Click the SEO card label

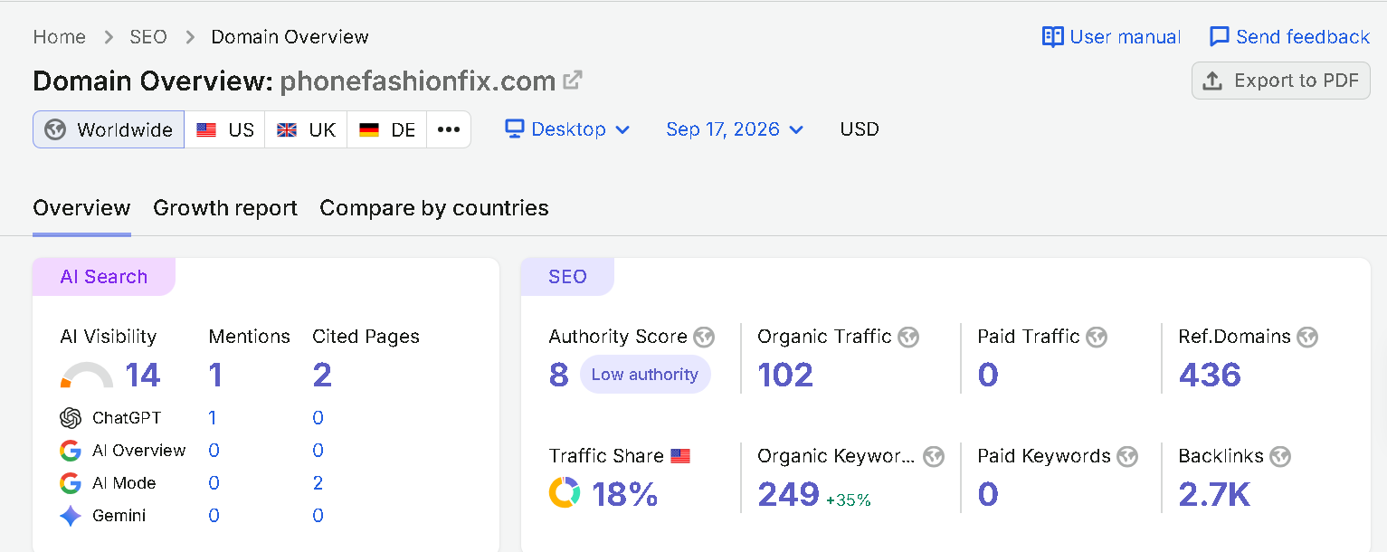(567, 277)
